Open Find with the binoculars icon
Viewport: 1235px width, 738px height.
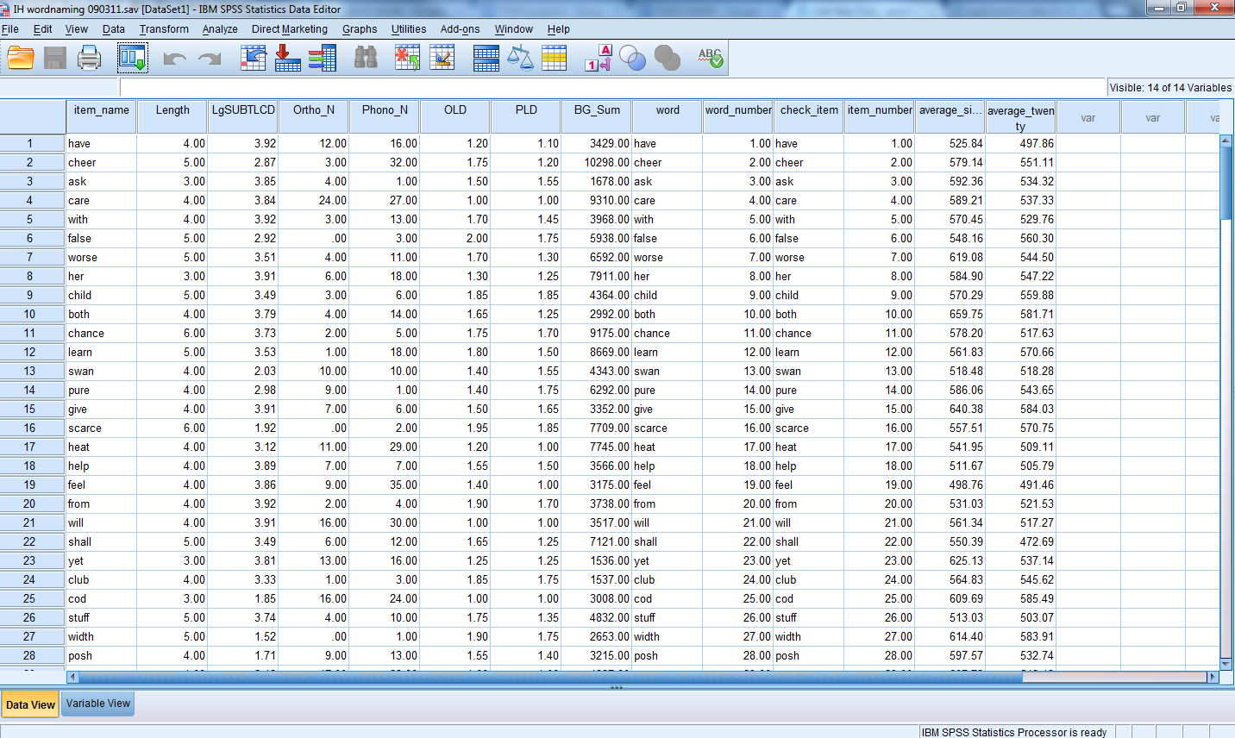coord(366,59)
